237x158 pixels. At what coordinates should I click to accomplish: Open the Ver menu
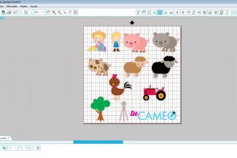pos(2,6)
